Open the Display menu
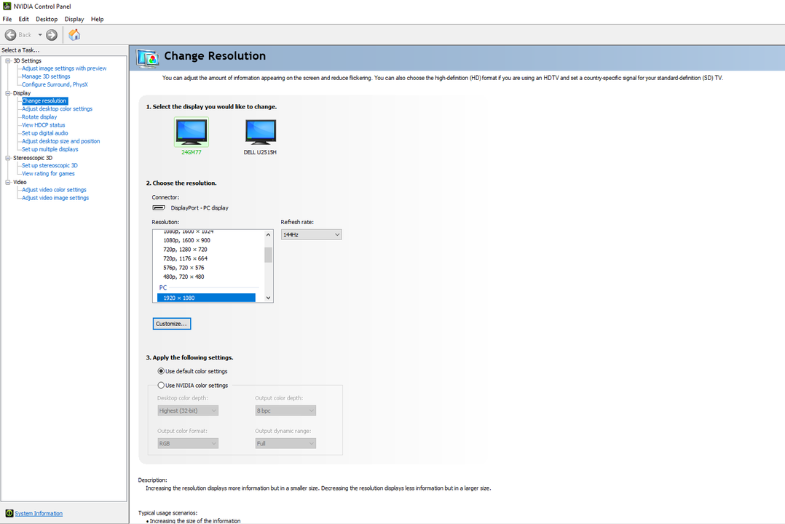785x524 pixels. pos(74,19)
